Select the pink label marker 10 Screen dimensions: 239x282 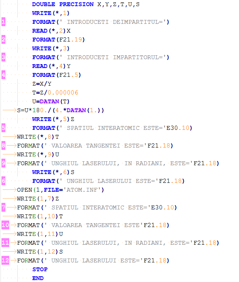coord(5,225)
